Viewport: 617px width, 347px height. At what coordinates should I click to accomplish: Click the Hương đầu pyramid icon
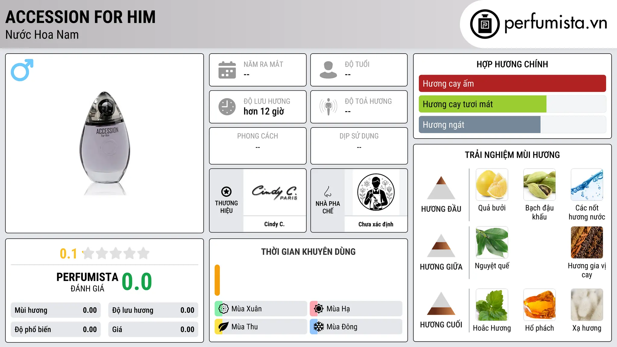(x=441, y=188)
